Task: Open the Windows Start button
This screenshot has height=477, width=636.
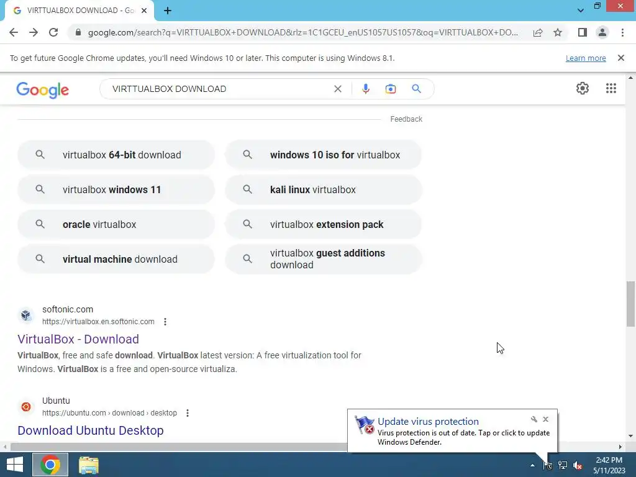Action: tap(15, 465)
